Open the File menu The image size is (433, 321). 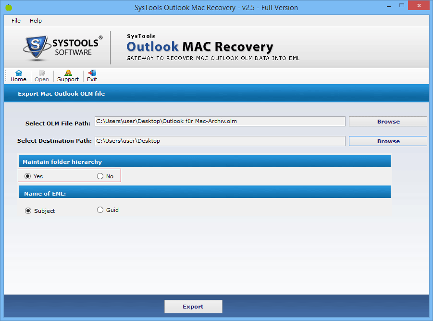coord(16,21)
